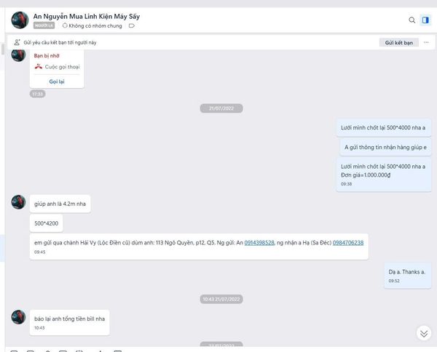Open phone number 0984706238 link
Screen dimensions: 437x352
[x=347, y=242]
